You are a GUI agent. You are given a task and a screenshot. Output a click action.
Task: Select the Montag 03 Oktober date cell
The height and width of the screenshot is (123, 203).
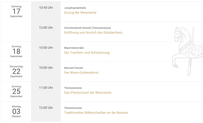tap(16, 112)
